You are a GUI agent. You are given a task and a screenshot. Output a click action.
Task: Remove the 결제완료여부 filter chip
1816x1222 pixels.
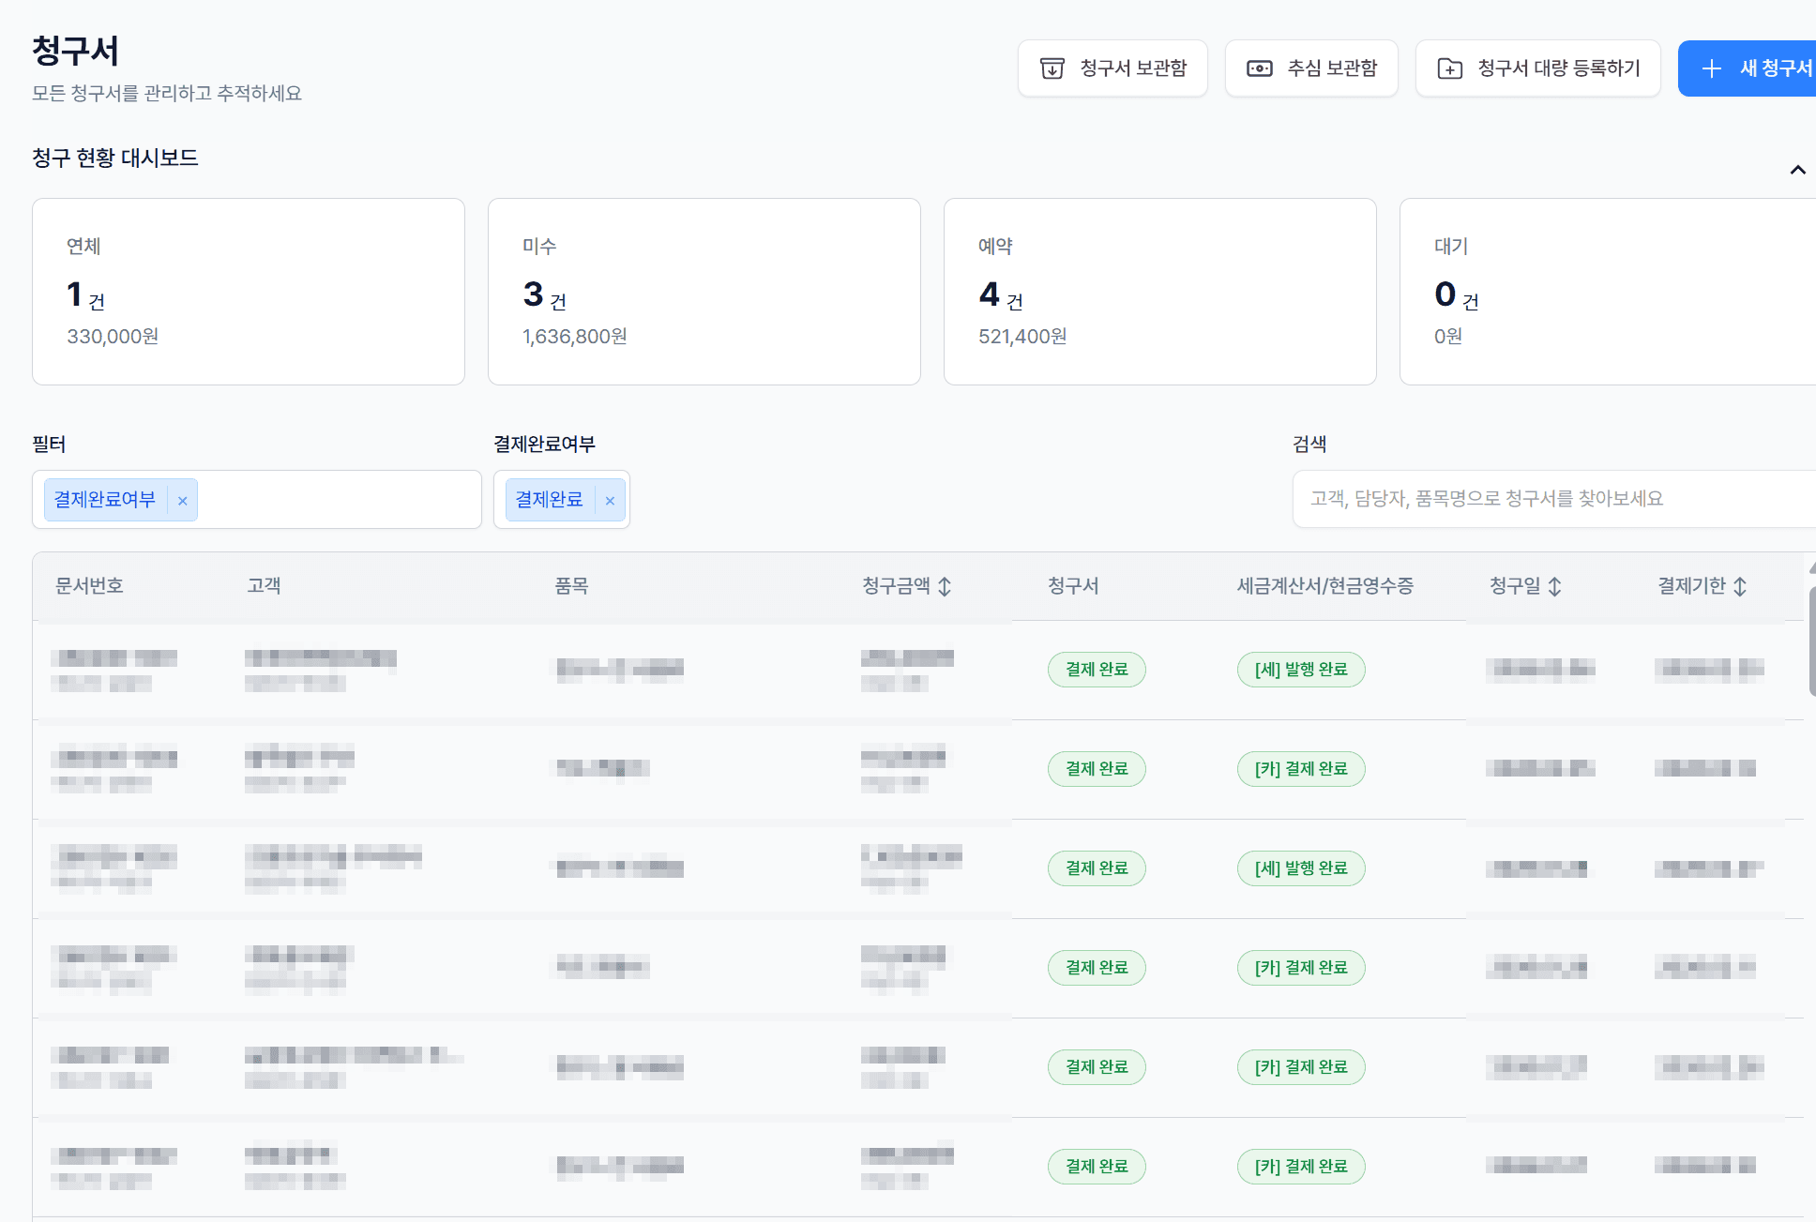[x=183, y=501]
